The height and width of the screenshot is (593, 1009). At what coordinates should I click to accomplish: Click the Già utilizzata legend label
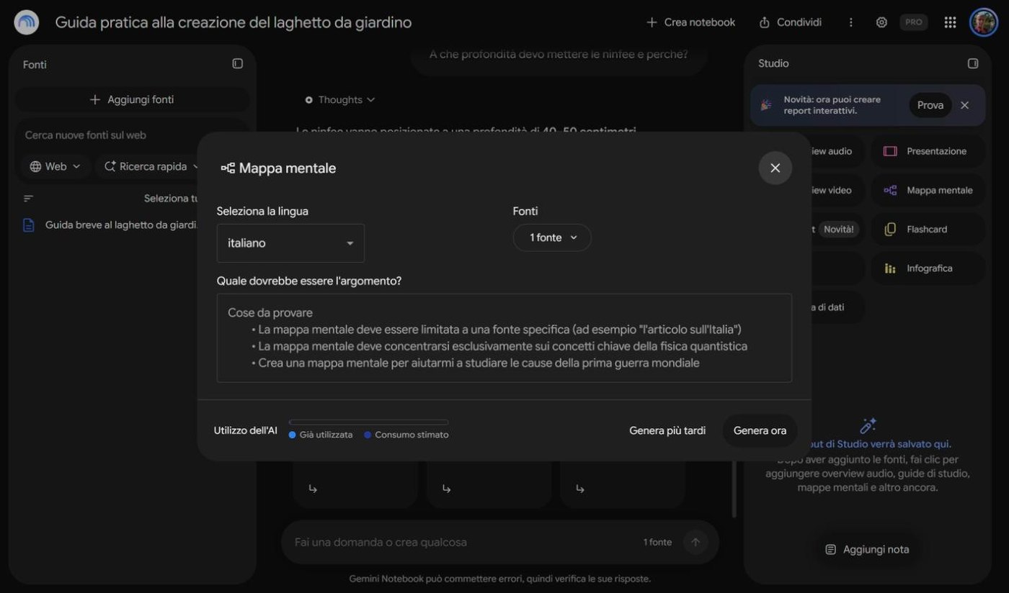[x=326, y=435]
